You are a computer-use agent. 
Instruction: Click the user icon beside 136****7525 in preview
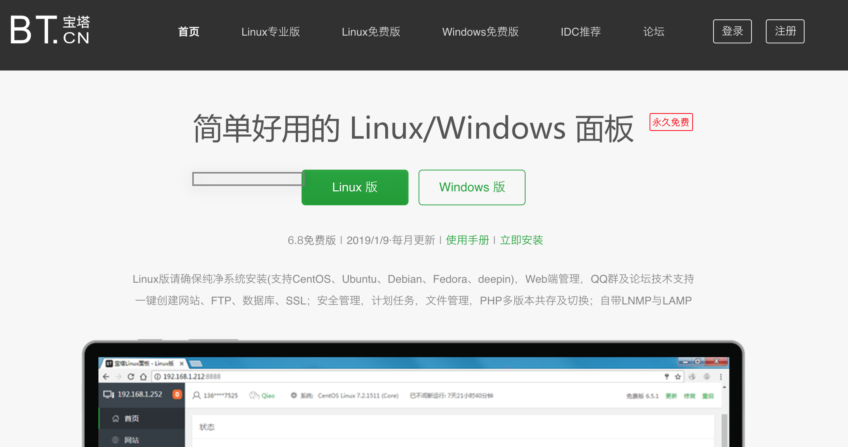(196, 395)
